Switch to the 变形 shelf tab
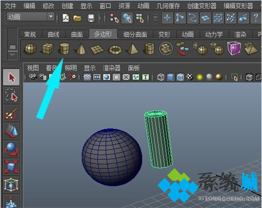Viewport: 262px width, 208px height. click(x=164, y=34)
